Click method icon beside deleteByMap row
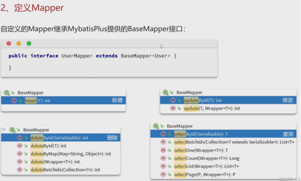 pyautogui.click(x=20, y=154)
